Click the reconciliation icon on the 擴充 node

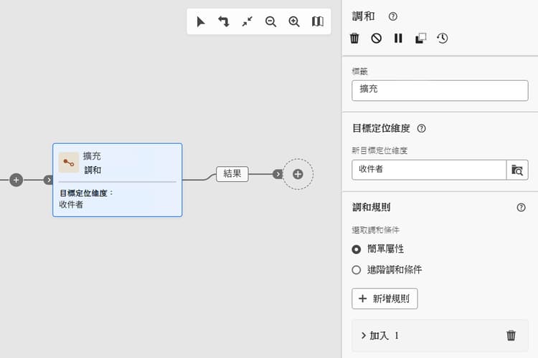click(x=69, y=163)
